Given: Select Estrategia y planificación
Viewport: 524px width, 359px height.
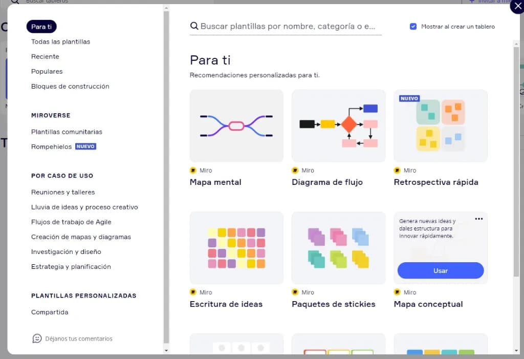Looking at the screenshot, I should (71, 267).
